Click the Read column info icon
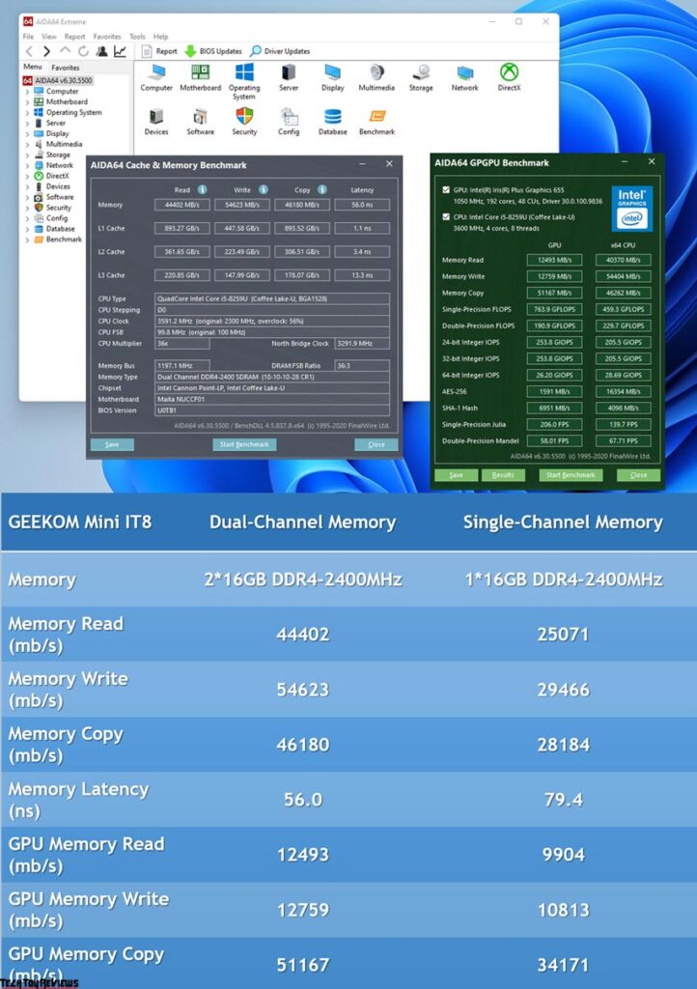Image resolution: width=697 pixels, height=989 pixels. click(x=203, y=189)
